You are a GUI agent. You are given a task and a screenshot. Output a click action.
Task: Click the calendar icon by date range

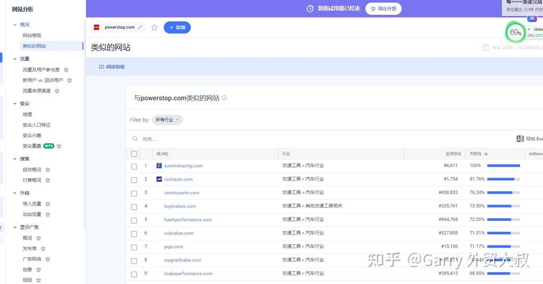click(486, 47)
